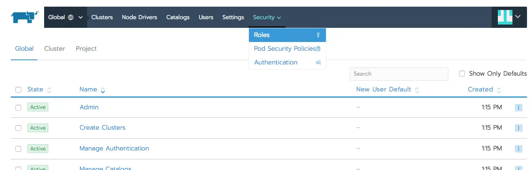Open the Admin row actions menu icon
Image resolution: width=532 pixels, height=170 pixels.
[x=518, y=107]
